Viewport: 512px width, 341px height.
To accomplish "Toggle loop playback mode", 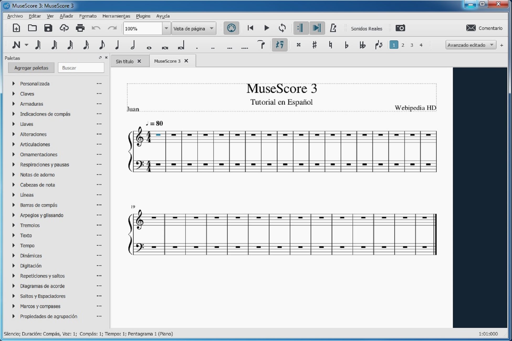I will pyautogui.click(x=283, y=28).
